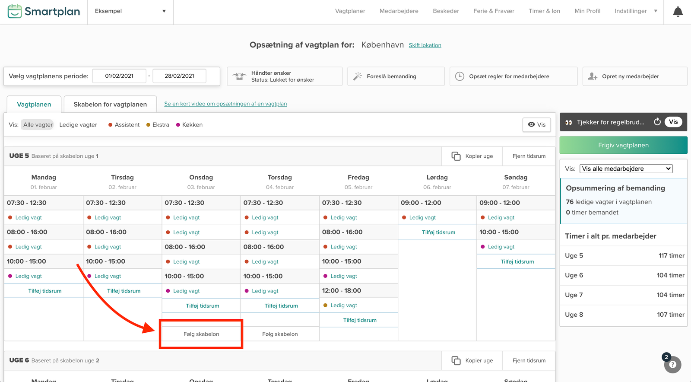Select the Alle vagter filter
691x382 pixels.
pyautogui.click(x=38, y=125)
